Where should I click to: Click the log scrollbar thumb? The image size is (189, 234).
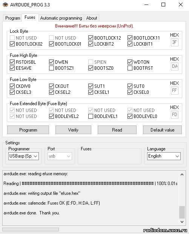[182, 212]
